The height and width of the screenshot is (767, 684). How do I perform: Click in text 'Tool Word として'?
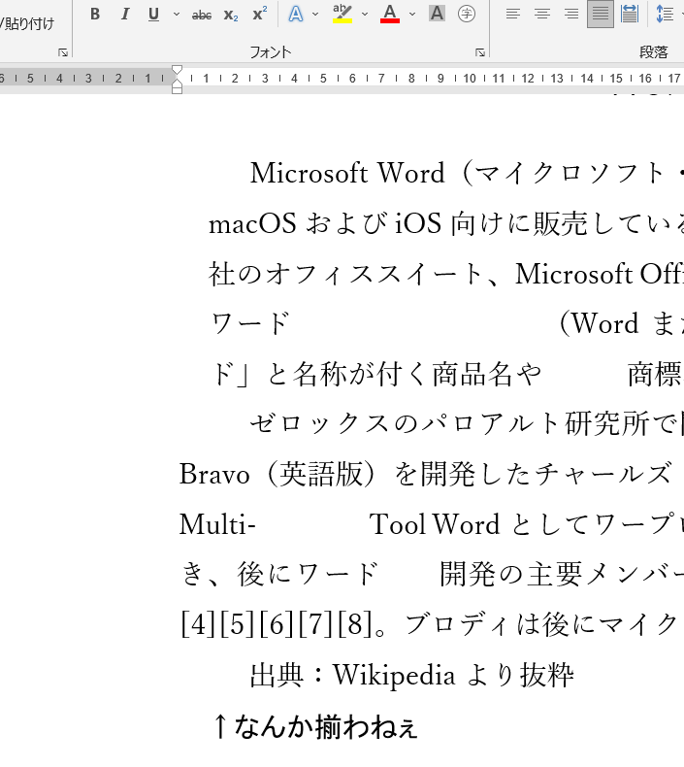coord(478,524)
